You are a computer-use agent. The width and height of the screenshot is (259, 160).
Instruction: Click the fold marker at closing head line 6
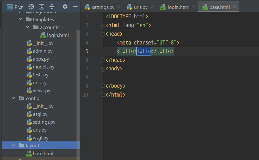(103, 60)
